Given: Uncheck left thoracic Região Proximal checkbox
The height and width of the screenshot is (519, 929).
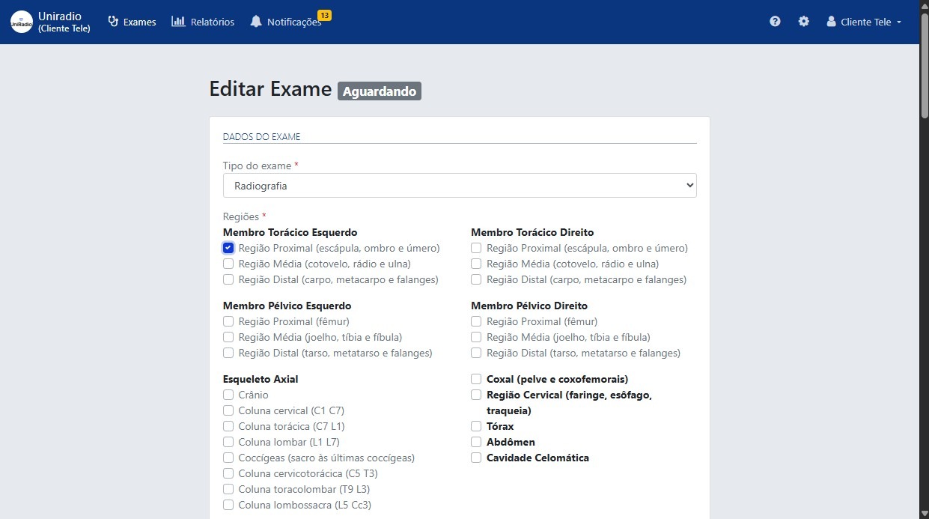Looking at the screenshot, I should click(x=228, y=248).
